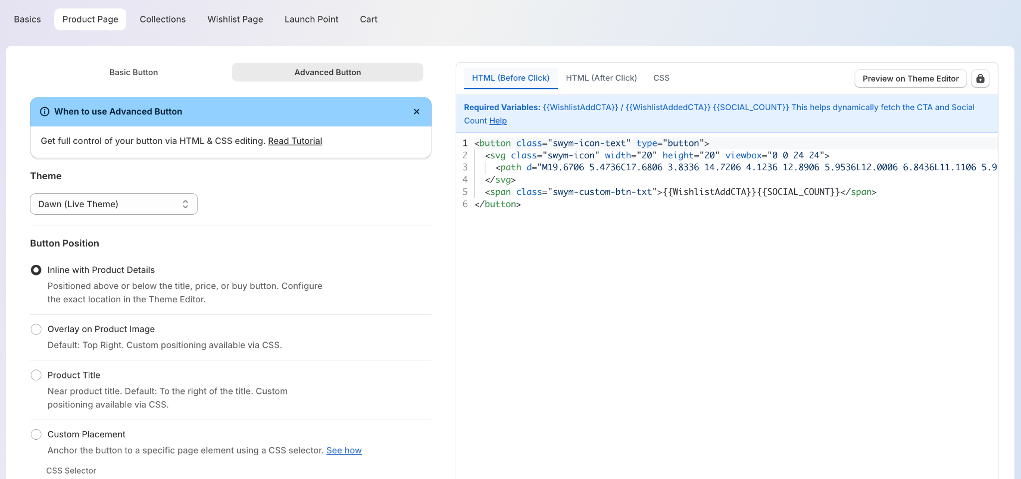The image size is (1021, 479).
Task: Click the span swym-custom-btn-txt code line
Action: click(x=681, y=192)
